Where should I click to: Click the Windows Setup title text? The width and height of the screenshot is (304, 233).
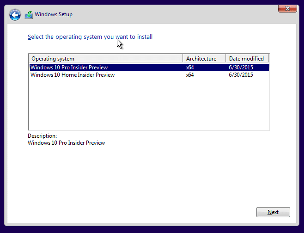(54, 14)
